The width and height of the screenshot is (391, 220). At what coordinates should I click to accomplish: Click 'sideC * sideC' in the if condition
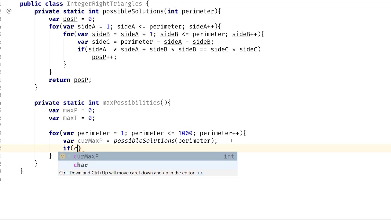[234, 50]
